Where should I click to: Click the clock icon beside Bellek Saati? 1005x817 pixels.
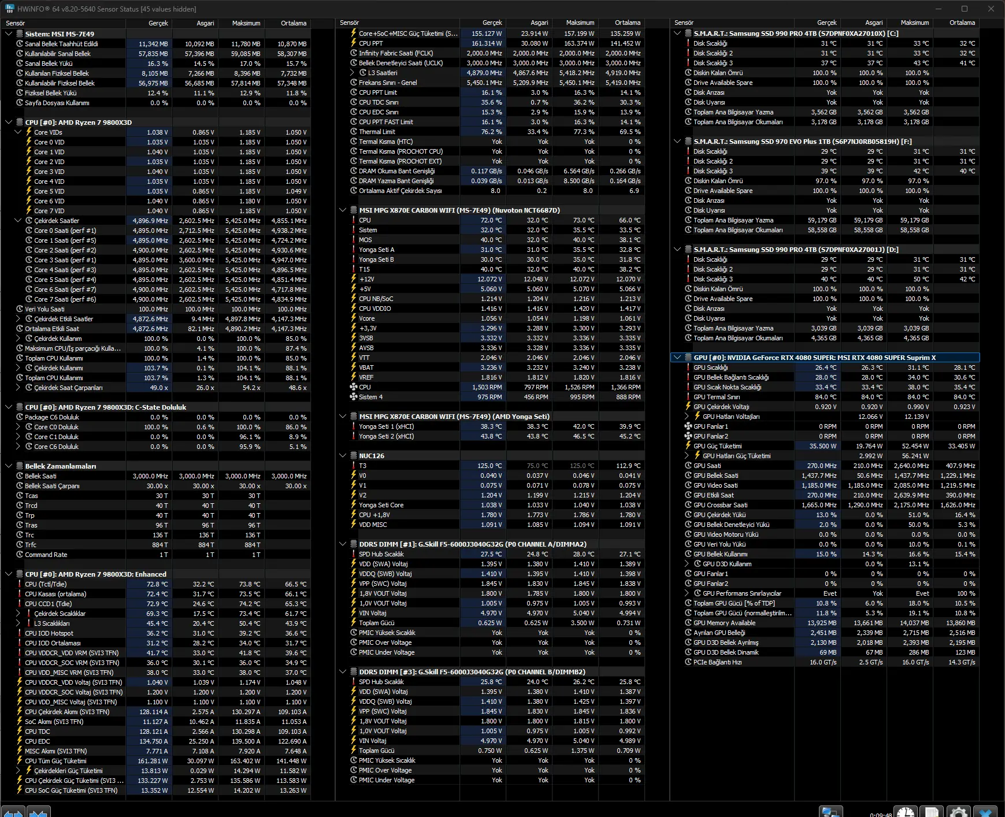[x=20, y=476]
